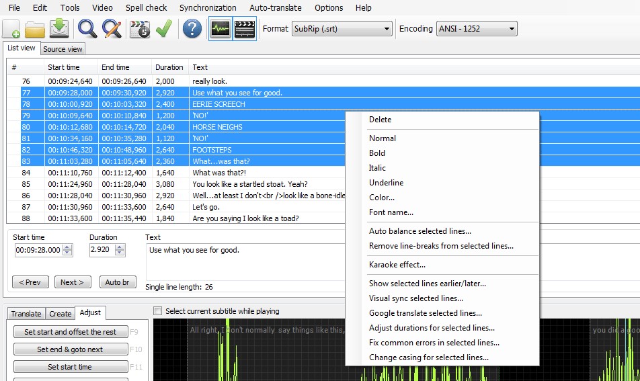The width and height of the screenshot is (640, 381).
Task: Open the Find magnifier tool
Action: pos(87,29)
